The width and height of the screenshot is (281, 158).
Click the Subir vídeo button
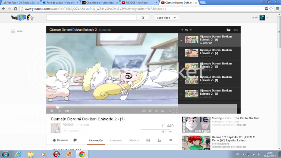click(163, 18)
